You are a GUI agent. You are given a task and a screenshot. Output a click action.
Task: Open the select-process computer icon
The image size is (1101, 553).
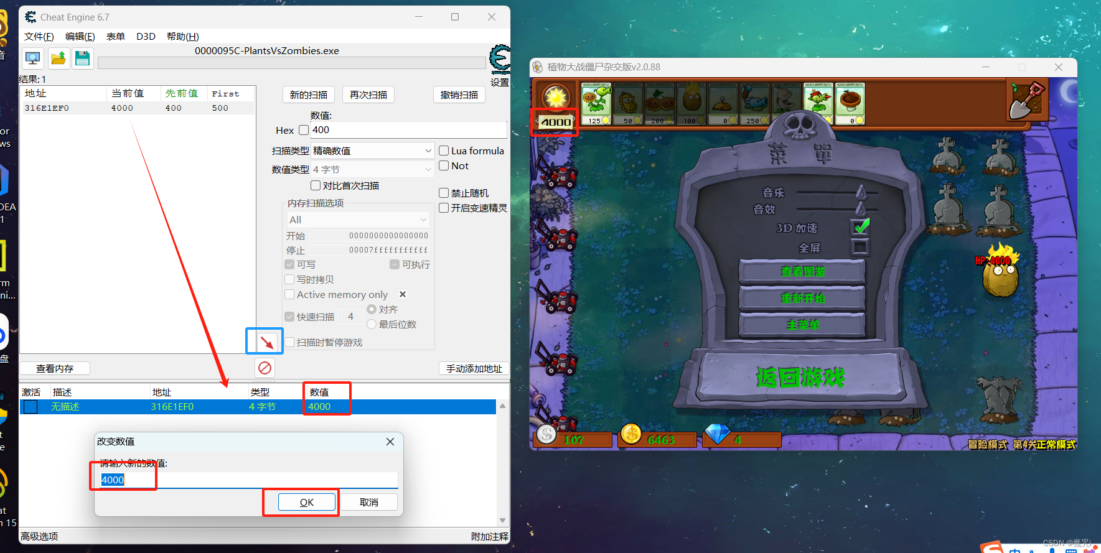pyautogui.click(x=33, y=58)
